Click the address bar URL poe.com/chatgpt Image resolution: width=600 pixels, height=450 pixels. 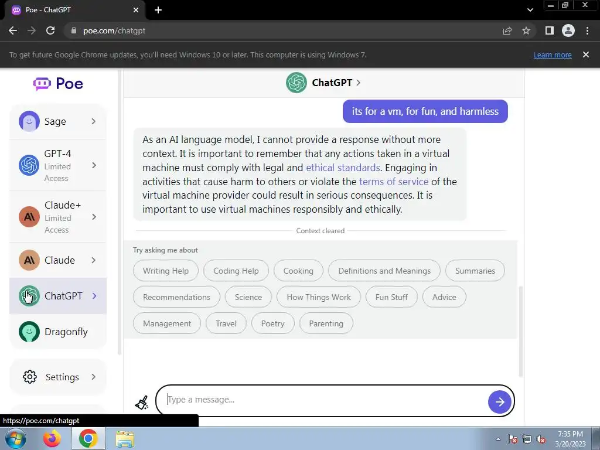(x=114, y=30)
